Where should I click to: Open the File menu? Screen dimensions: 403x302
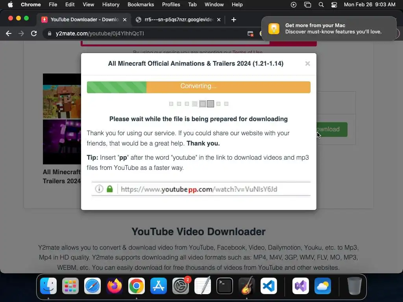(53, 5)
